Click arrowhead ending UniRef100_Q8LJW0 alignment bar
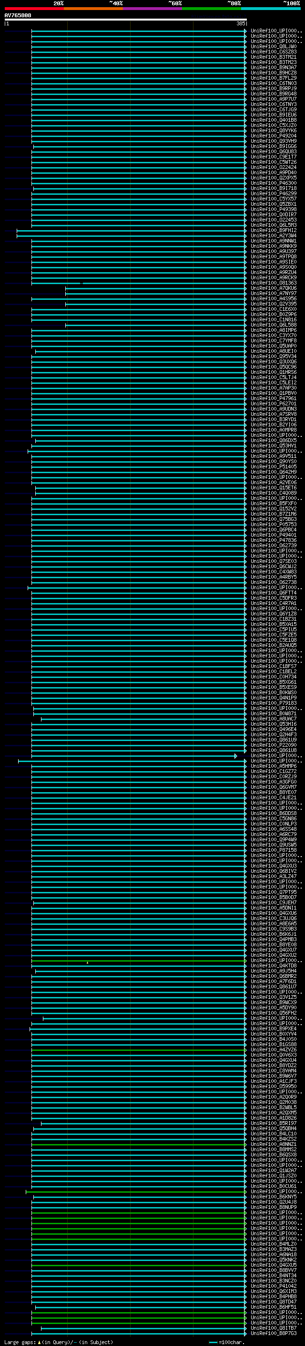The image size is (305, 1346). pos(245,46)
